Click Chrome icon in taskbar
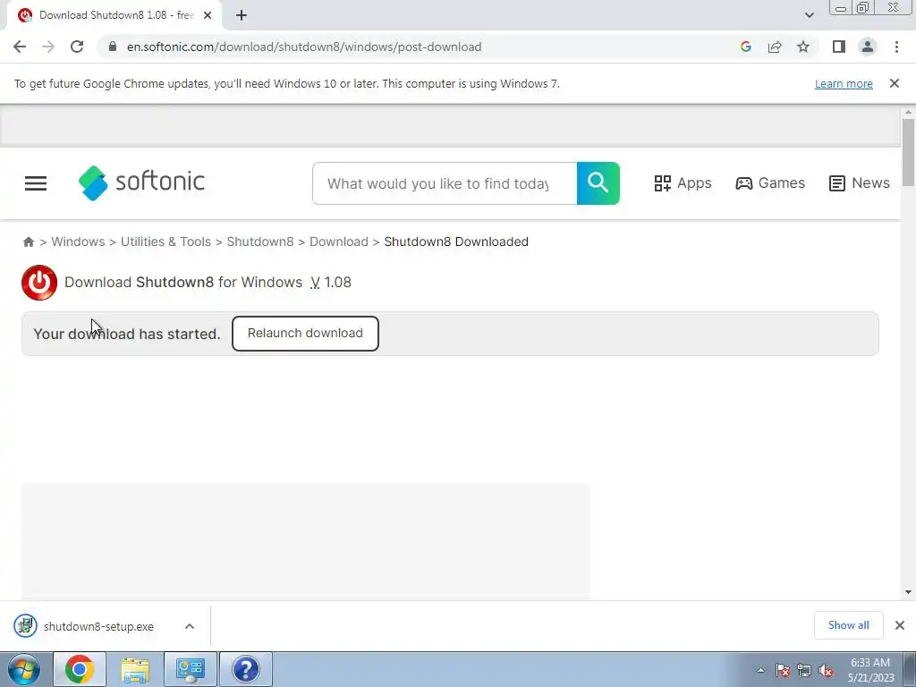 80,669
